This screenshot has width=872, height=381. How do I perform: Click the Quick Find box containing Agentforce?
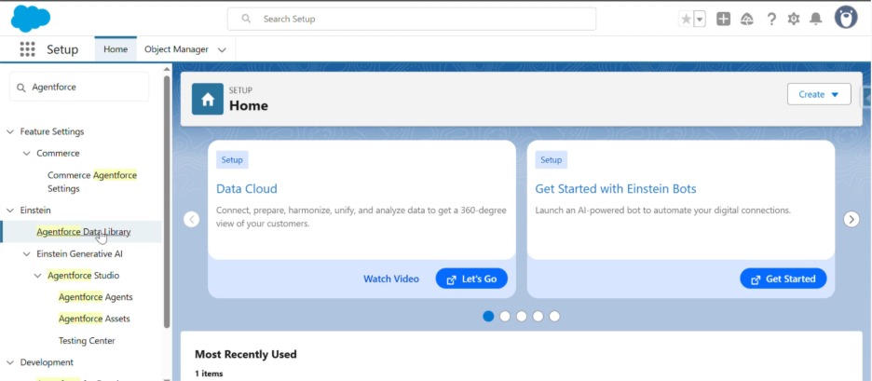pyautogui.click(x=79, y=87)
